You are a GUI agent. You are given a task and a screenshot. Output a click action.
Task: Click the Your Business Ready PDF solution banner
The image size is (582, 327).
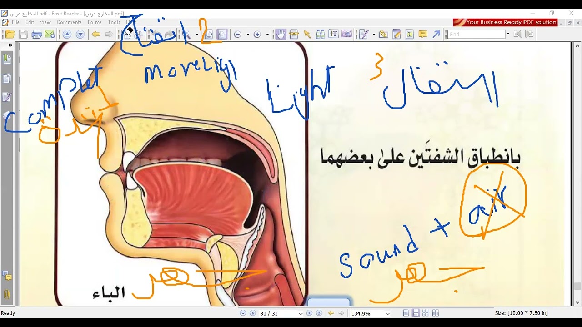pos(505,22)
